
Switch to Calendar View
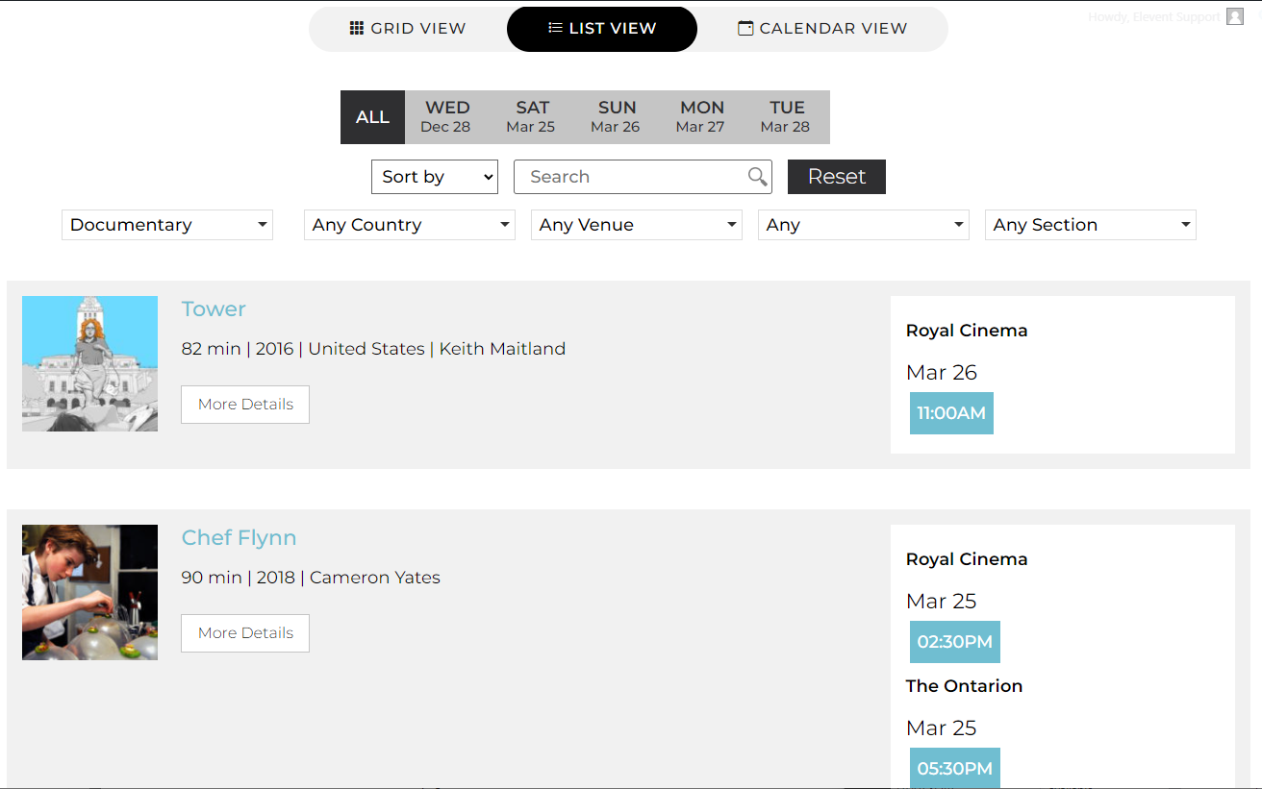(x=822, y=29)
